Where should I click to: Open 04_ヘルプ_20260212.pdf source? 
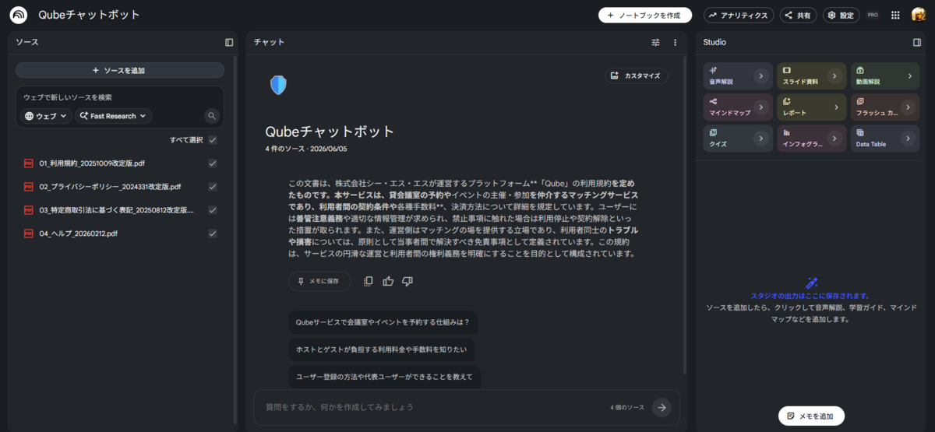point(79,234)
